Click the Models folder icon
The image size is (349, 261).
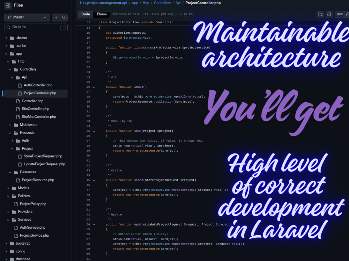point(14,188)
